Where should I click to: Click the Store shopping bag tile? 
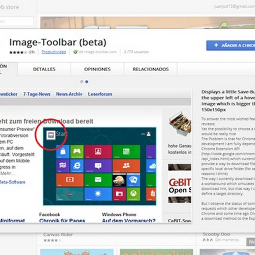point(63,152)
